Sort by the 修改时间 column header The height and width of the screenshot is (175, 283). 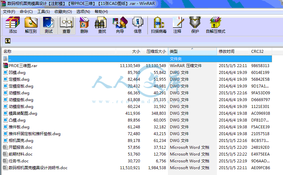coord(233,52)
